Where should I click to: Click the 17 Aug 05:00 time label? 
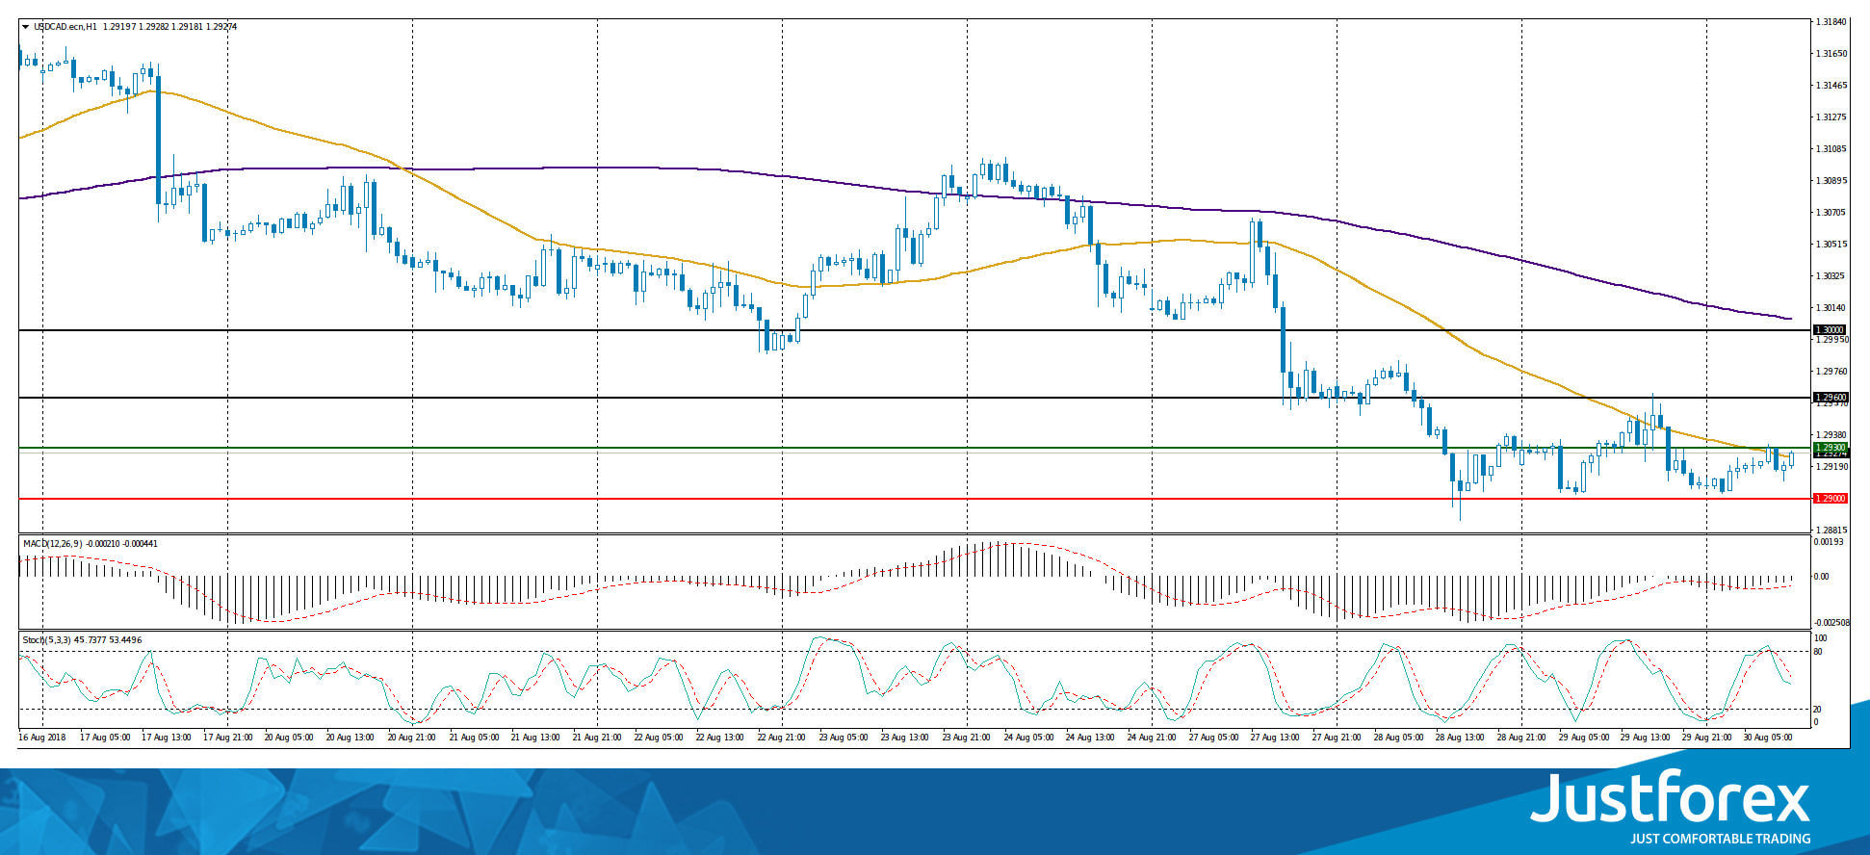[105, 738]
